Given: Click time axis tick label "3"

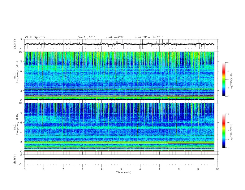Looking at the screenshot, I should coord(82,169).
